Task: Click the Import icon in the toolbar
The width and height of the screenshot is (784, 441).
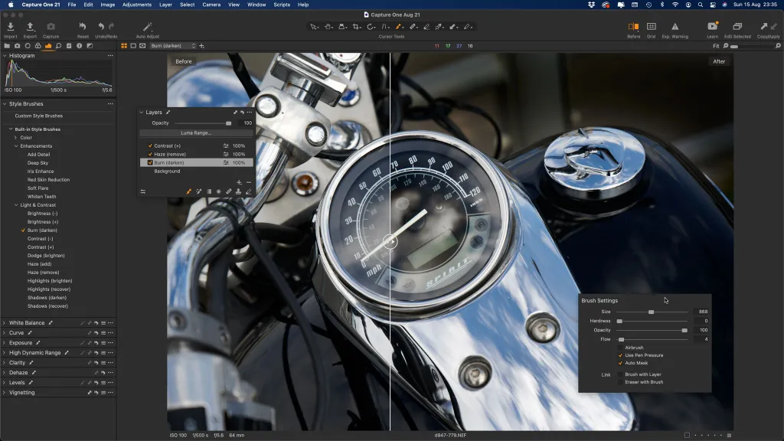Action: (x=11, y=27)
